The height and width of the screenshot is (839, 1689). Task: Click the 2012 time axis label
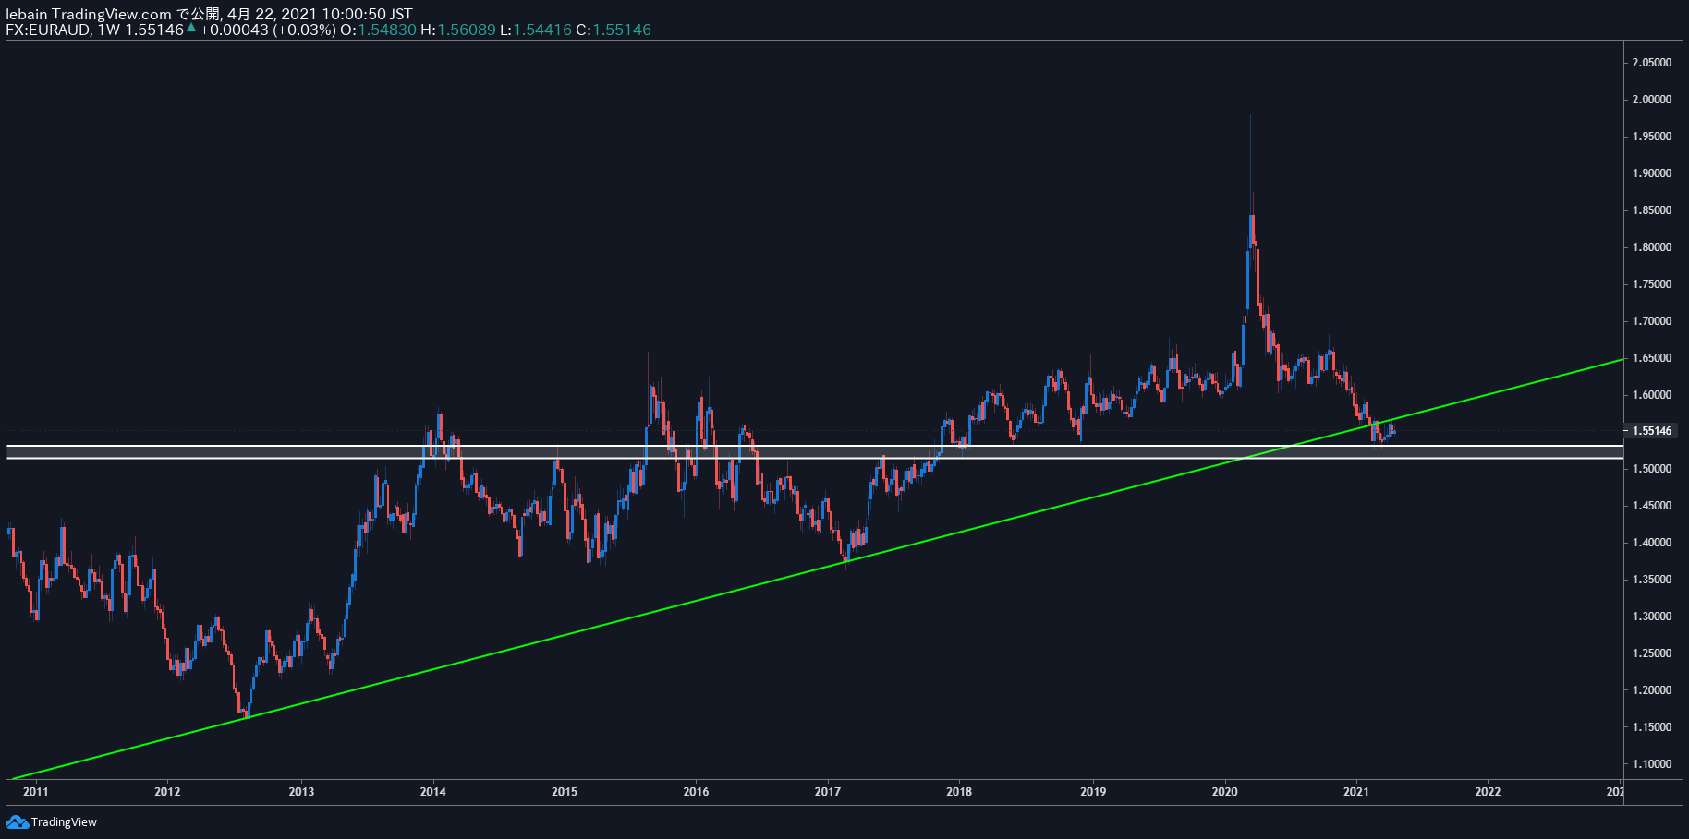(x=167, y=791)
